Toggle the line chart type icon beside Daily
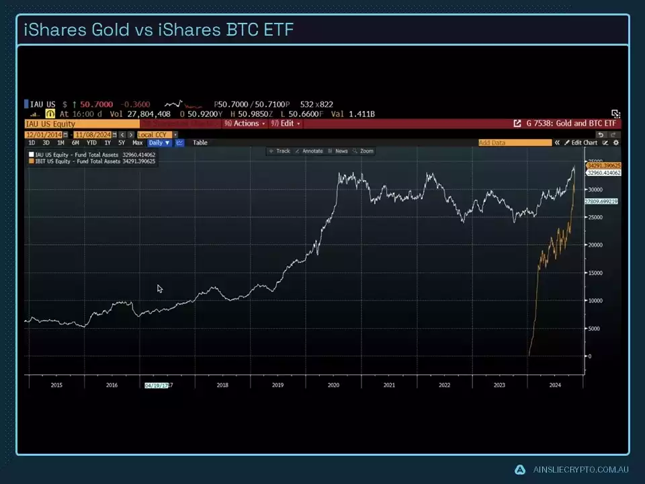Viewport: 645px width, 484px height. pos(179,143)
